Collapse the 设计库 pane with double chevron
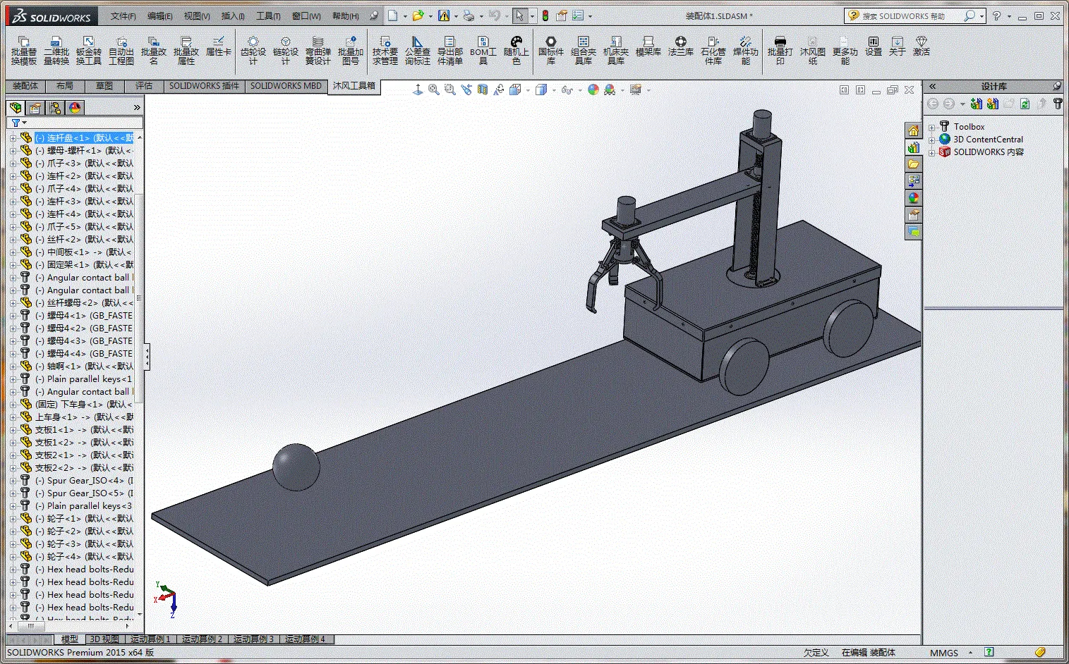The height and width of the screenshot is (664, 1069). [x=932, y=86]
